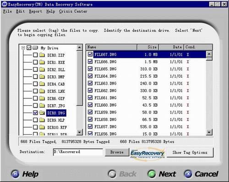Click the blue Help circle icon
This screenshot has height=182, width=229.
click(x=15, y=174)
